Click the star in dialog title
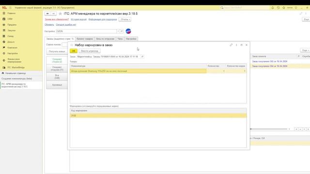The image size is (310, 174). (72, 45)
